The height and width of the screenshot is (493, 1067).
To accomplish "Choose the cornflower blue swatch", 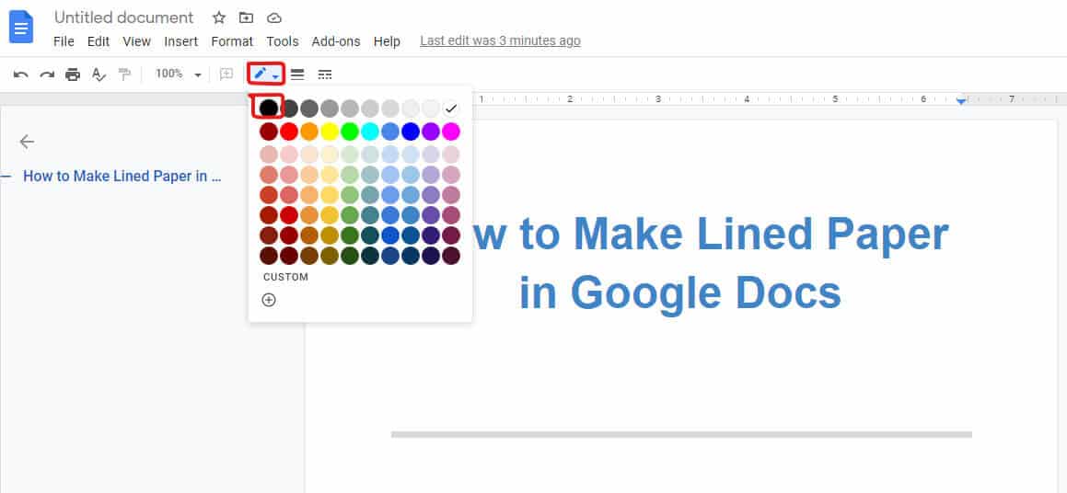I will point(390,132).
